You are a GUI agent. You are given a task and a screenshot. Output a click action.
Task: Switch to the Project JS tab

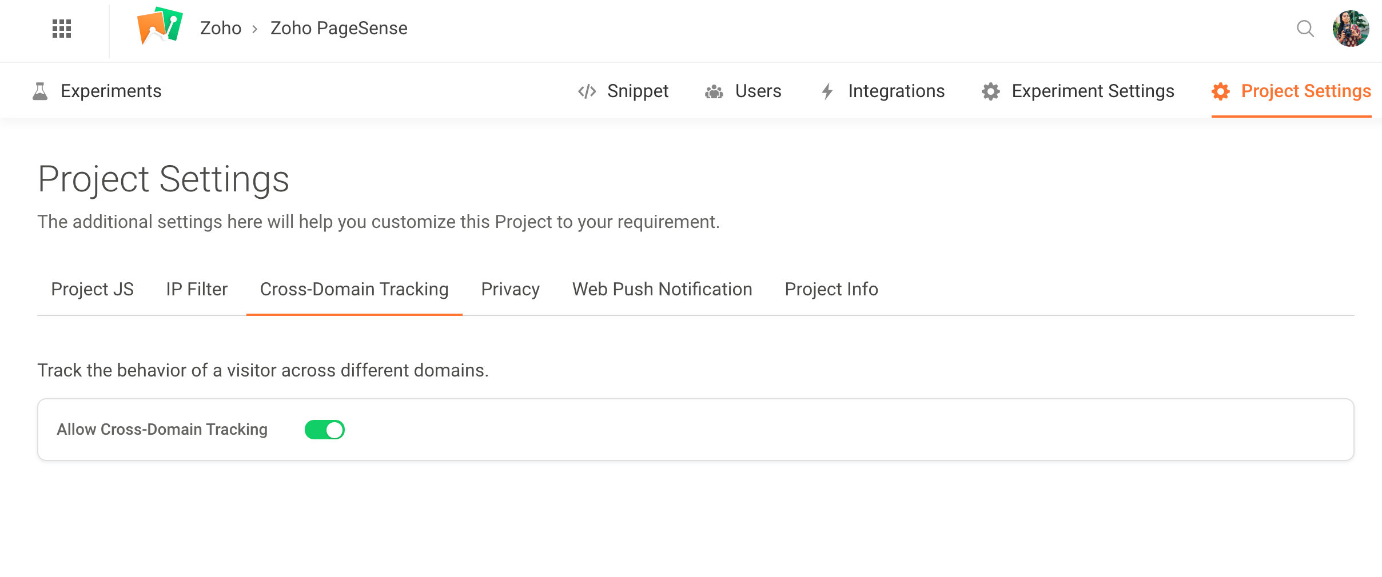tap(92, 289)
